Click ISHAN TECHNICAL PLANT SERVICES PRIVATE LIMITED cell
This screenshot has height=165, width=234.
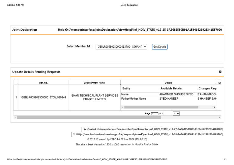(x=94, y=97)
